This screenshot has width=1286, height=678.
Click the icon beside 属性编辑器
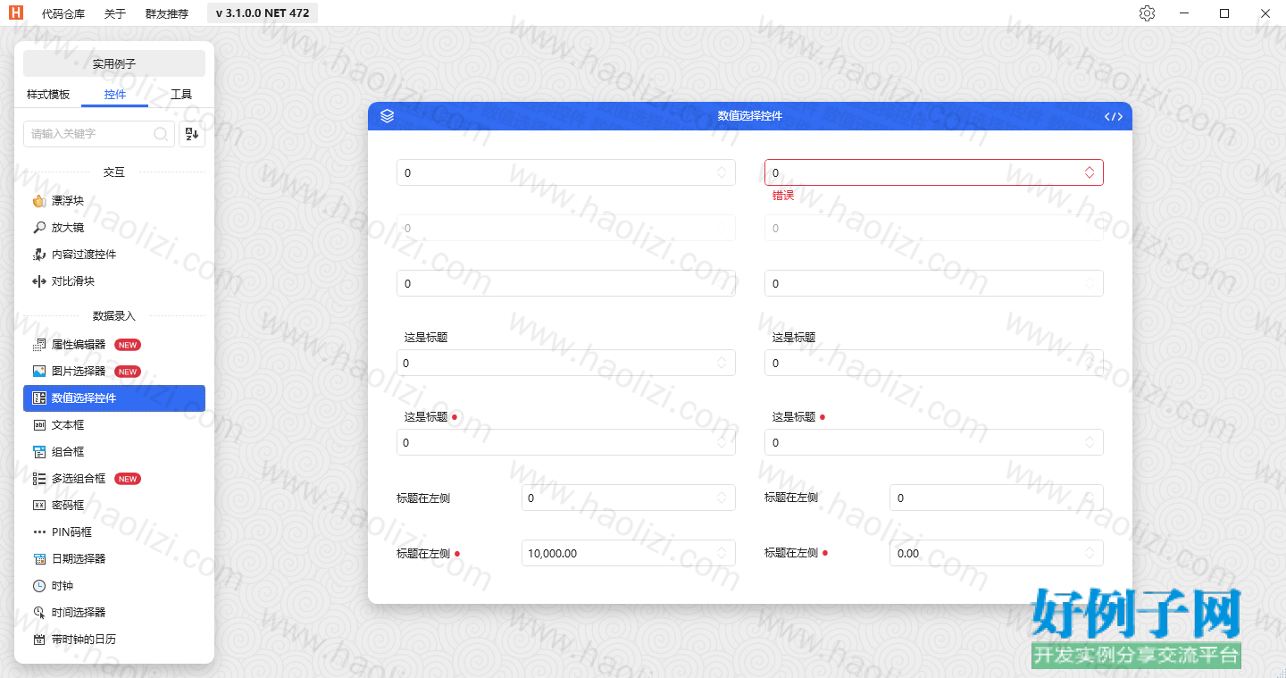(39, 345)
